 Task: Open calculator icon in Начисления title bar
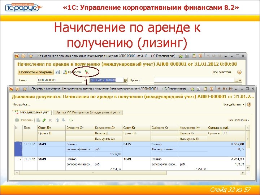(194, 56)
